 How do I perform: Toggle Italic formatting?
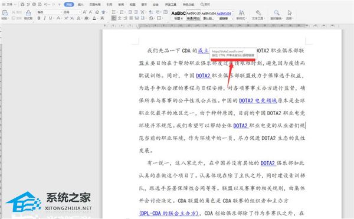pyautogui.click(x=44, y=18)
